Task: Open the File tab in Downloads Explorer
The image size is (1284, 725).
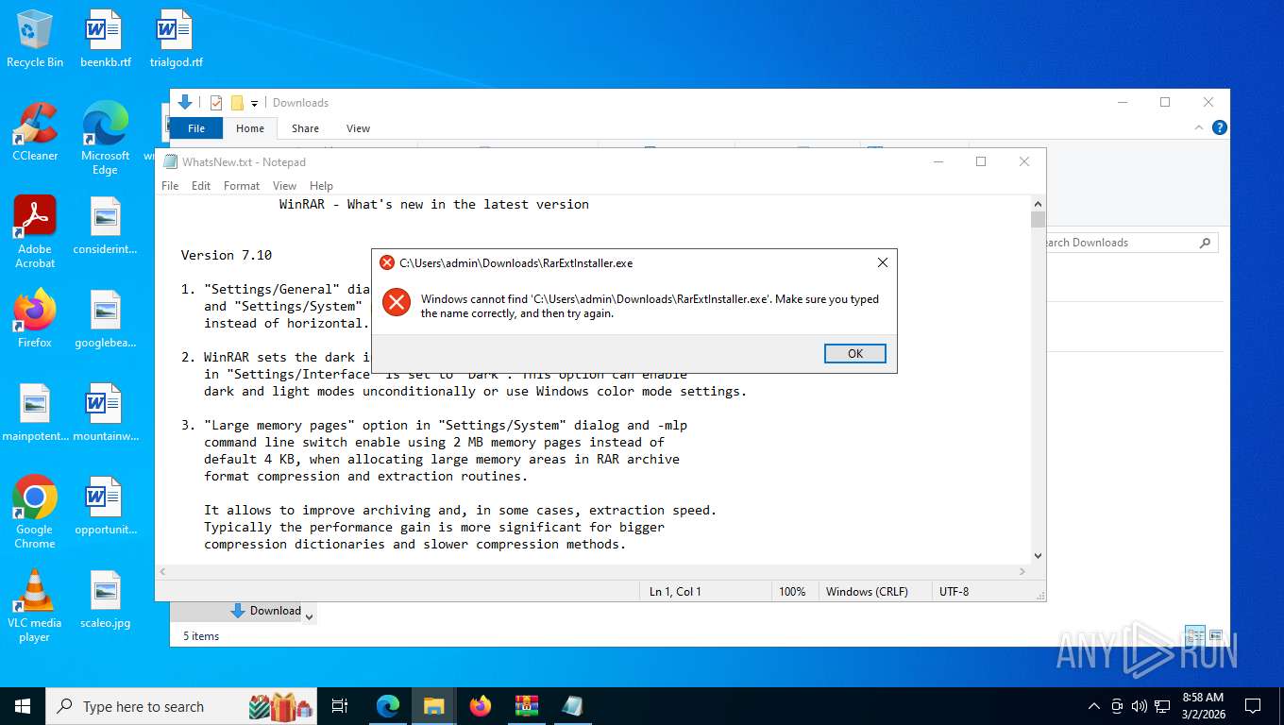Action: (196, 128)
